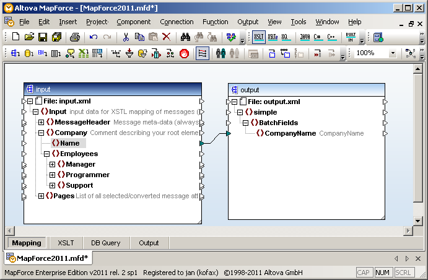Open the zoom percentage dropdown
The image size is (428, 280).
click(x=393, y=53)
